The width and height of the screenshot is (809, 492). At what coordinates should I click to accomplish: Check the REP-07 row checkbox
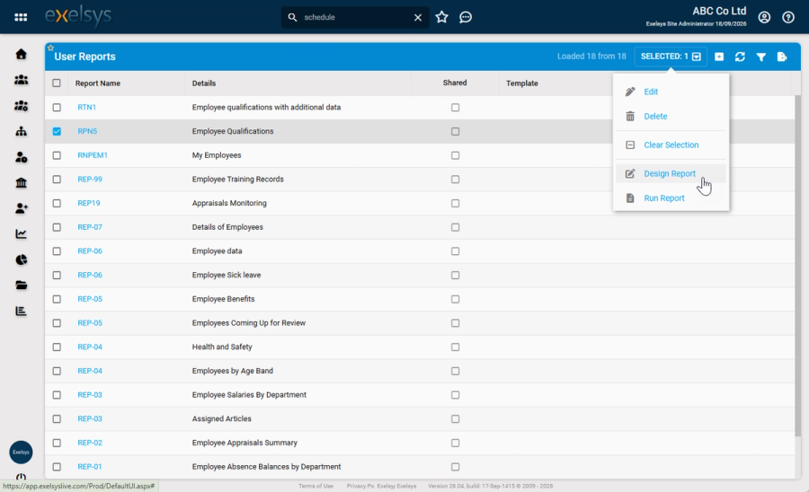coord(57,227)
